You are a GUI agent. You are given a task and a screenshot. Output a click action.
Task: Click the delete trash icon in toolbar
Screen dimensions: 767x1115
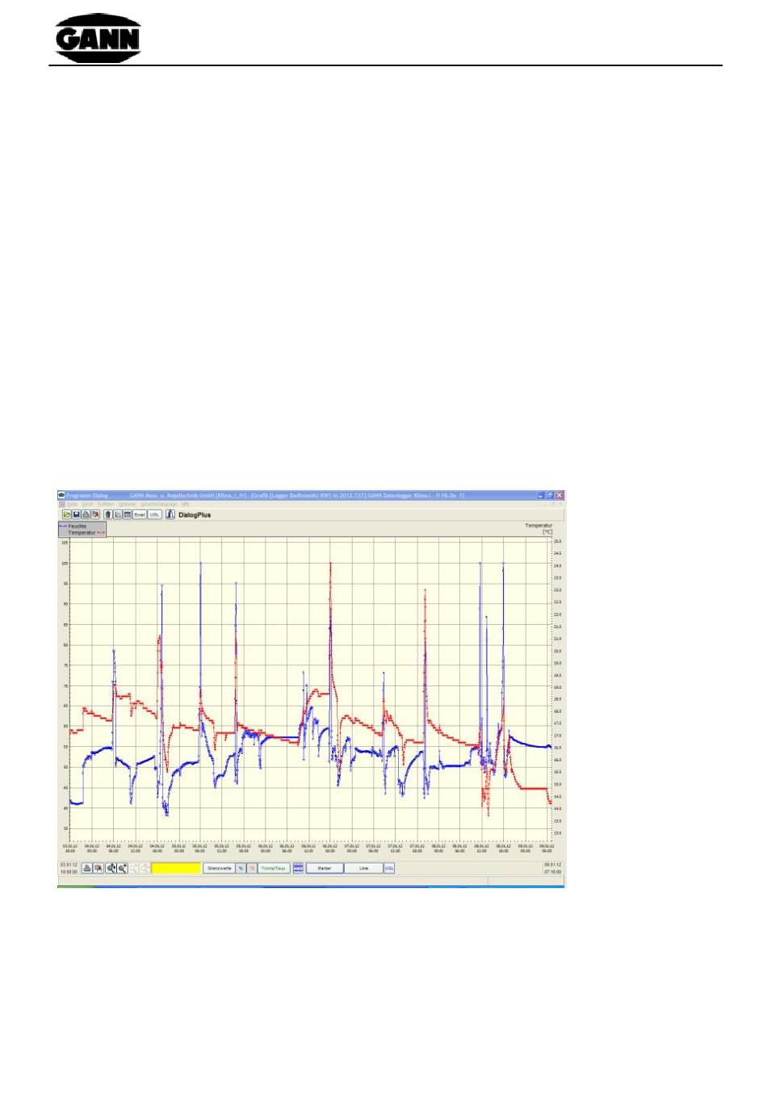[x=108, y=514]
